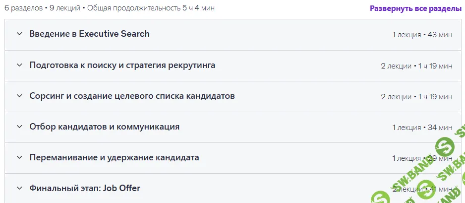
Task: Click lecture info for 'Переманивание' row
Action: click(422, 158)
